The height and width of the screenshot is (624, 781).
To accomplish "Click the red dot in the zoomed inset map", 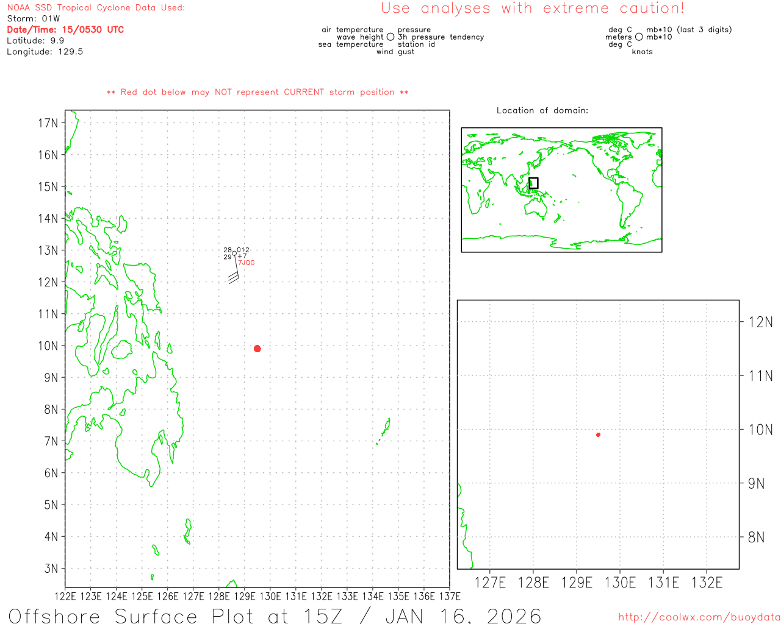I will coord(598,434).
